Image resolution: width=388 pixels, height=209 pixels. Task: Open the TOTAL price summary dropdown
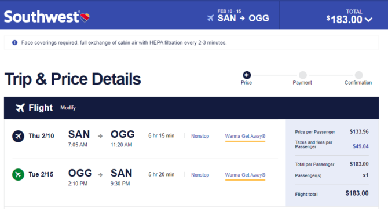tap(349, 16)
